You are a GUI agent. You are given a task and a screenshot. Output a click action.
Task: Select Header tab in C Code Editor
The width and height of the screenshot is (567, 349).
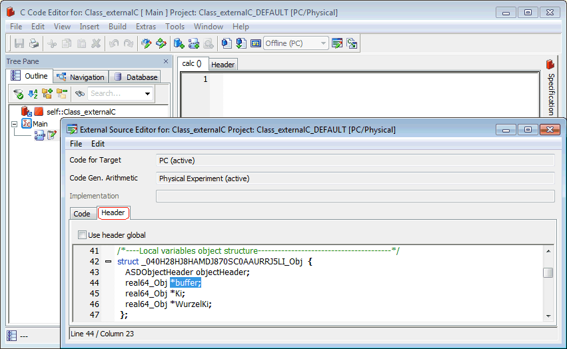(x=223, y=65)
